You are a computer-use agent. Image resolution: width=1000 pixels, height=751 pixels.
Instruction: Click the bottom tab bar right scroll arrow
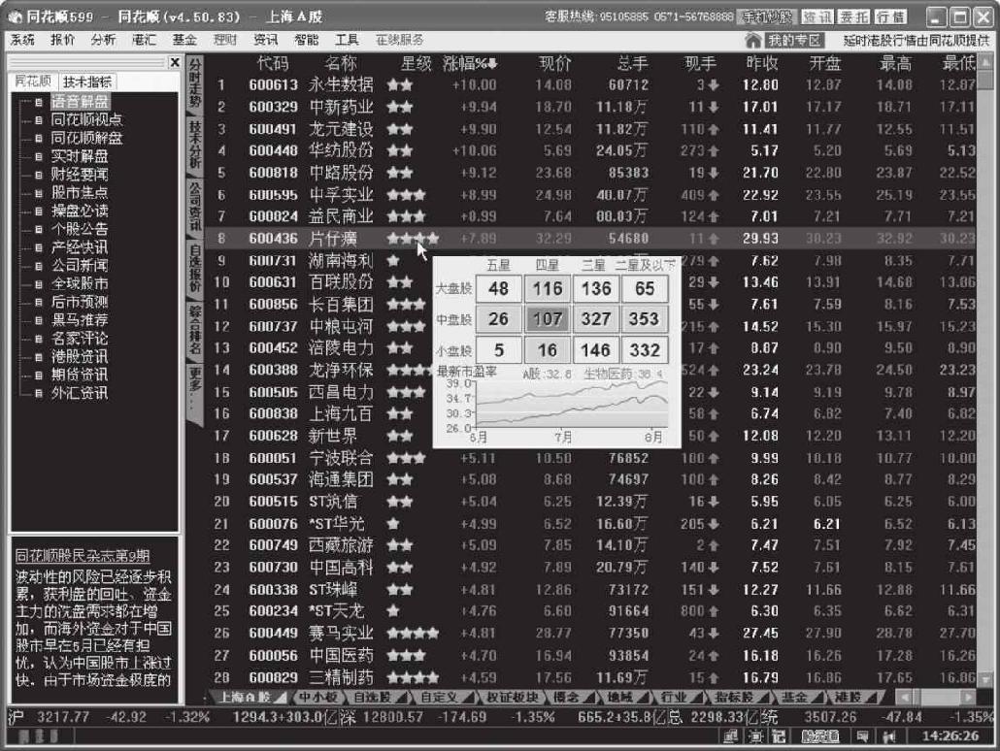(x=969, y=698)
